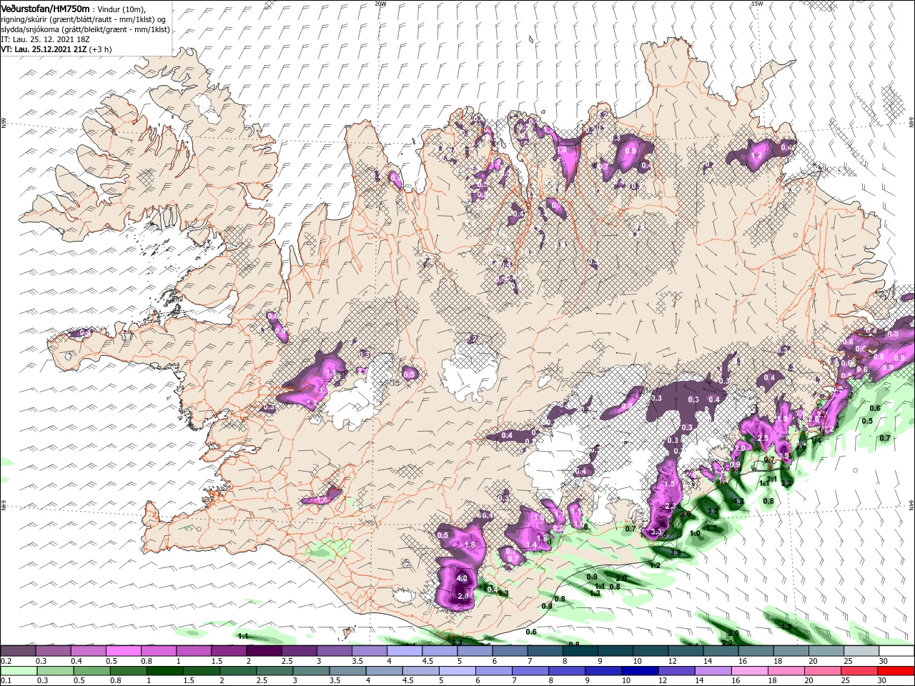This screenshot has height=686, width=915.
Task: Click the 15W longitude label
Action: tap(757, 4)
